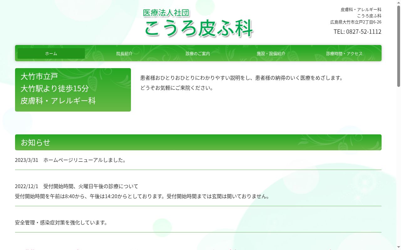401x250 pixels.
Task: Click the こうろ皮ふ科 clinic logo
Action: tap(198, 23)
